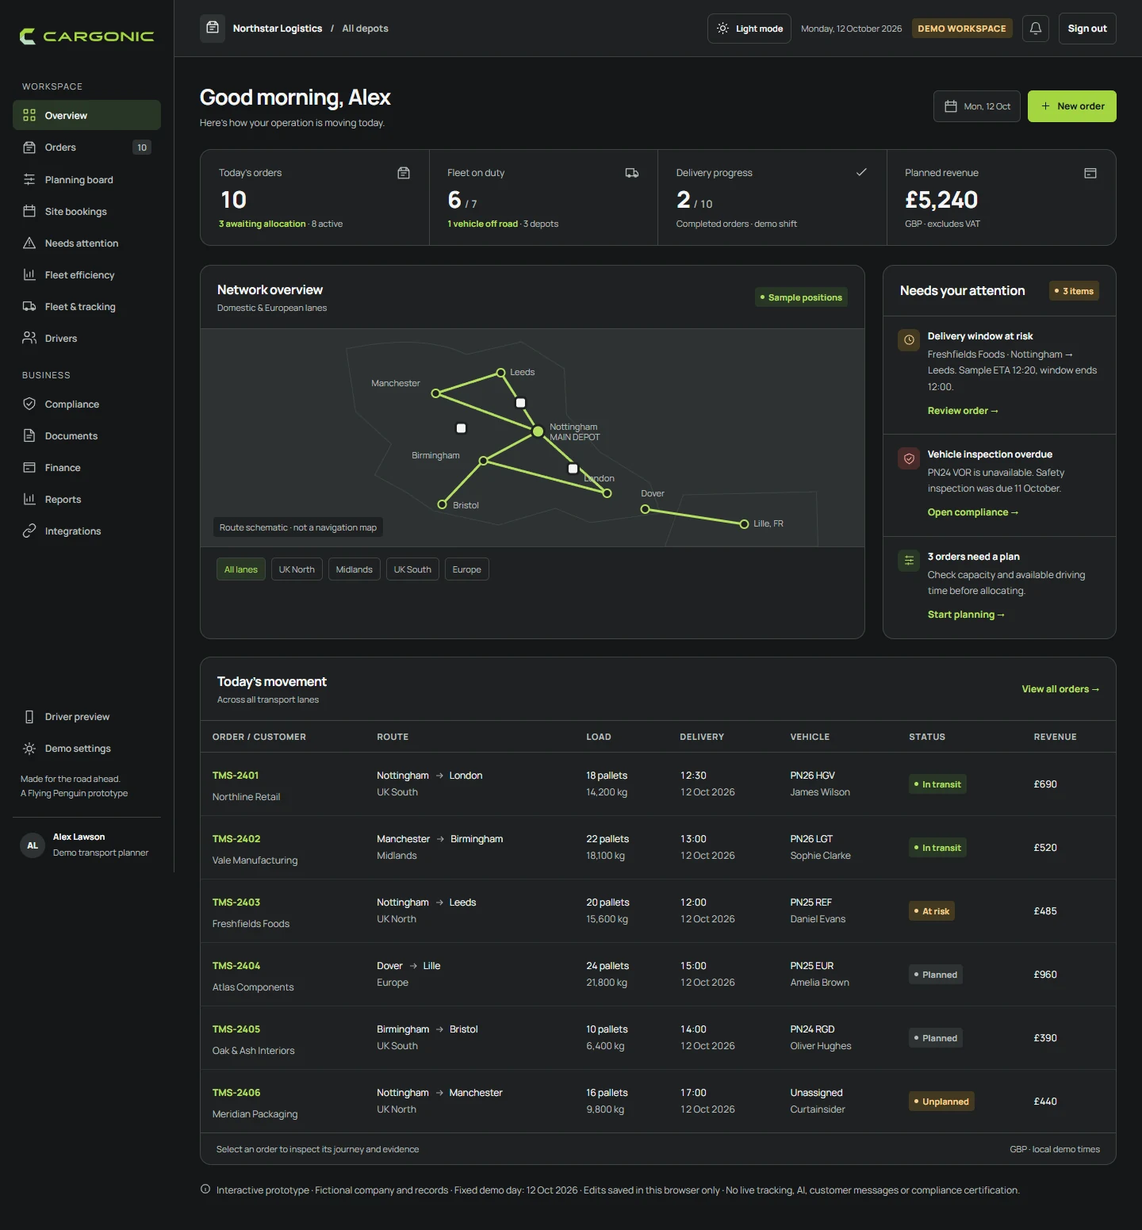Click the Delivery progress checkmark icon
The height and width of the screenshot is (1230, 1142).
point(861,172)
